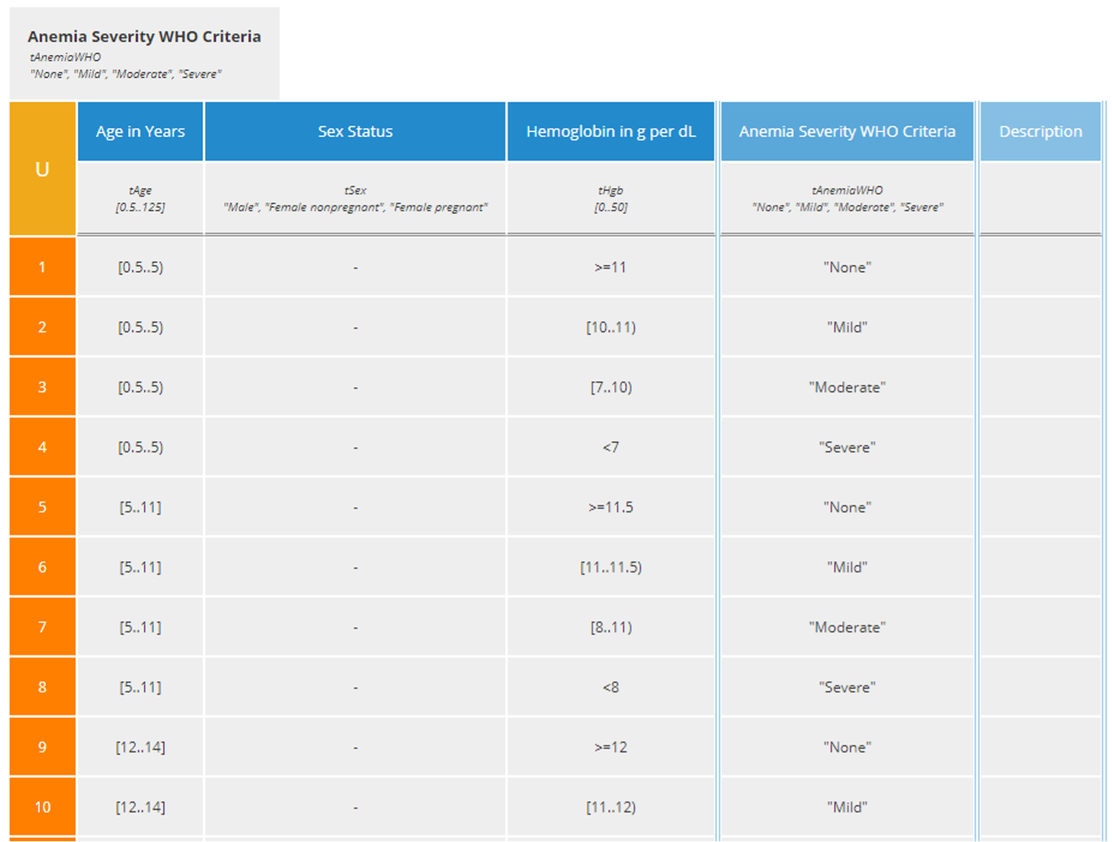Select rule row number 5

(42, 507)
